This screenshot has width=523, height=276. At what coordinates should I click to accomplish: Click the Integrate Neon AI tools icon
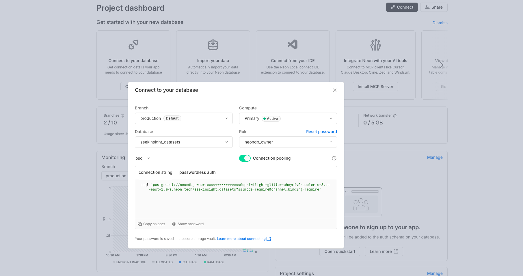[376, 45]
